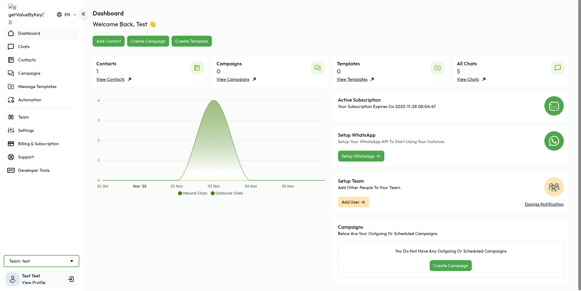Click the subscription calendar icon

click(x=554, y=106)
